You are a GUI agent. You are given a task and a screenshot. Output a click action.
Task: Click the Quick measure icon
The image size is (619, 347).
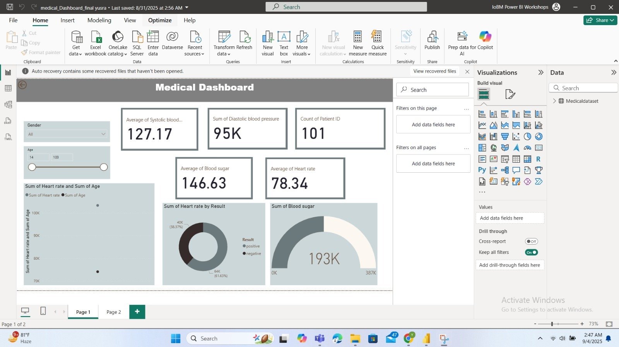tap(377, 37)
